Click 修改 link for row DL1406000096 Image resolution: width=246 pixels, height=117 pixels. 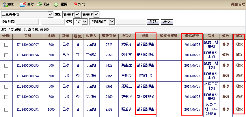point(225,55)
